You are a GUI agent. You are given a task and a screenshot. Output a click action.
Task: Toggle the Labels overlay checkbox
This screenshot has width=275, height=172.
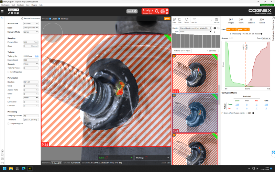pos(50,19)
